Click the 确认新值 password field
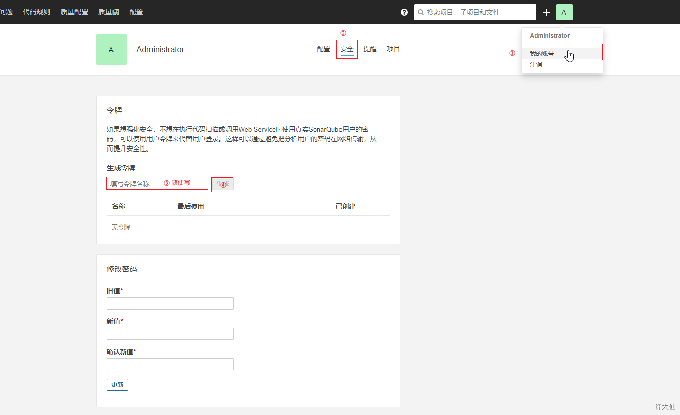Image resolution: width=680 pixels, height=415 pixels. pyautogui.click(x=170, y=364)
